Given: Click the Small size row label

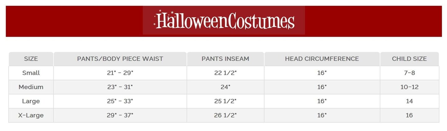Looking at the screenshot, I should coord(31,73).
